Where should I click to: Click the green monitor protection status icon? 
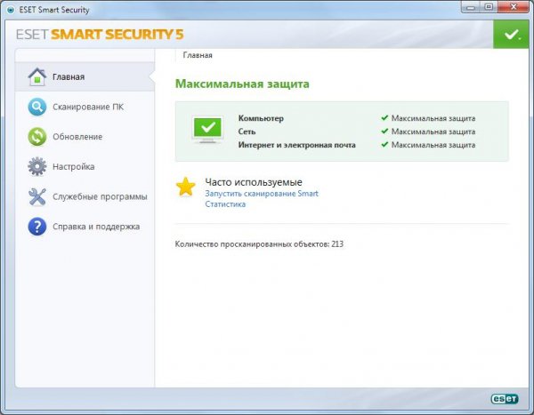[x=207, y=130]
